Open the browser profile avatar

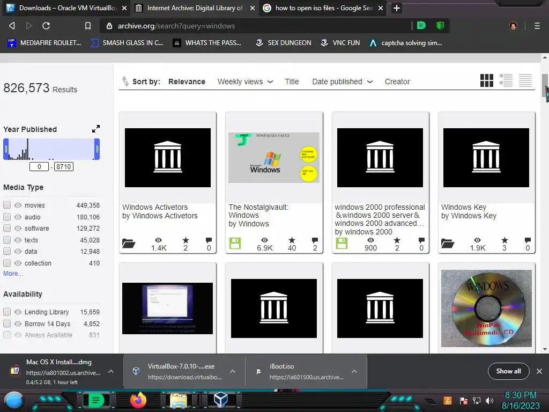pyautogui.click(x=513, y=26)
